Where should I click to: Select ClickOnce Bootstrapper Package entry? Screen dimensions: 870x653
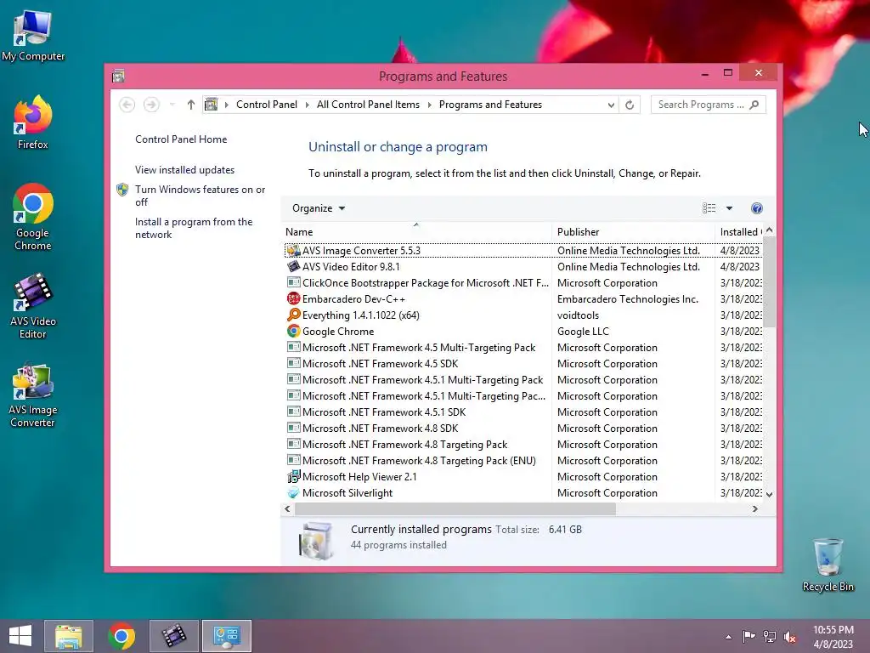523,282
